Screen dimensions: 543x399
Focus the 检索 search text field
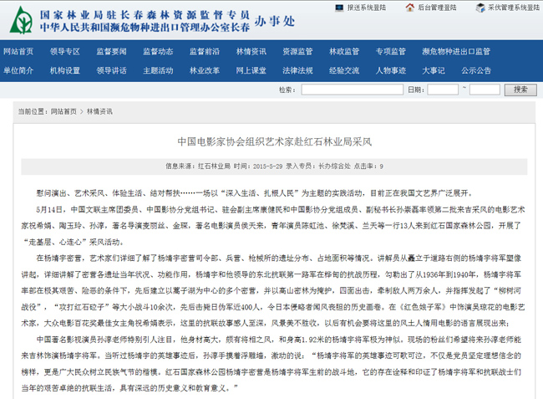point(353,90)
